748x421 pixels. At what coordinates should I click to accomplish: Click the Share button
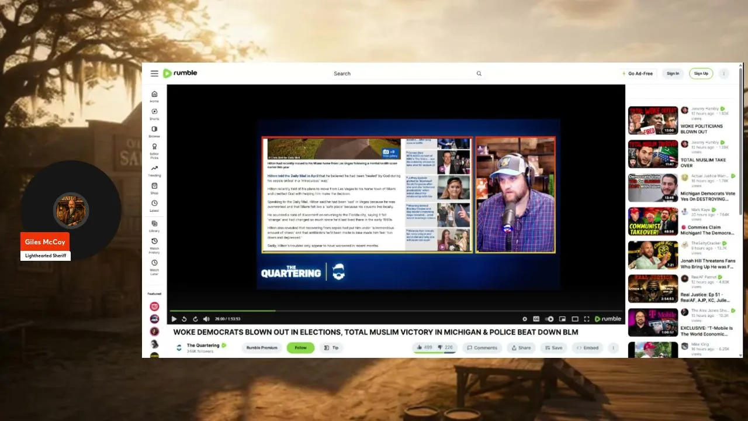[x=521, y=348]
